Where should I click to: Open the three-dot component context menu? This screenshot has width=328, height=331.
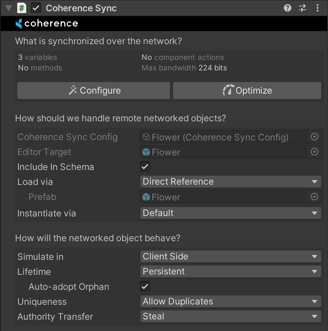318,8
